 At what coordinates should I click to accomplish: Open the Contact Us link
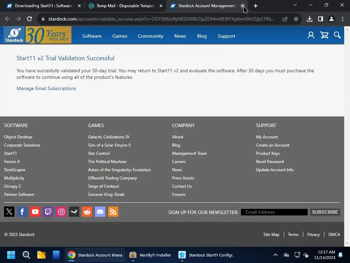(x=182, y=186)
